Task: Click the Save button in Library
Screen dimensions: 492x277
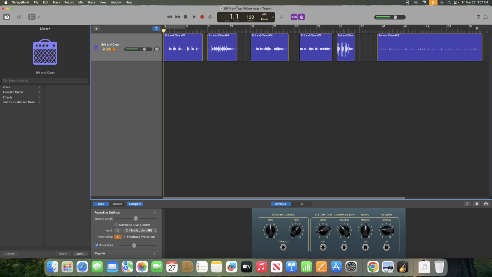Action: [x=80, y=254]
